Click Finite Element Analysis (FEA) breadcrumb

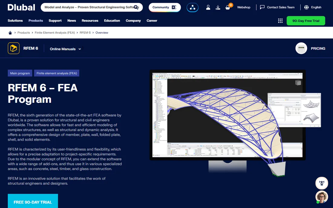click(x=55, y=33)
